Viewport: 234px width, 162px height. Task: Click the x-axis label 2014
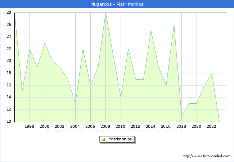coord(151,126)
